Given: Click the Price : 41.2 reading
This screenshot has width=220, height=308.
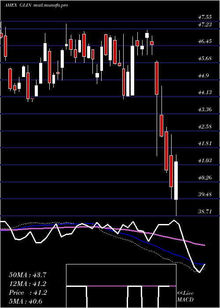Looking at the screenshot, I should 28,293.
